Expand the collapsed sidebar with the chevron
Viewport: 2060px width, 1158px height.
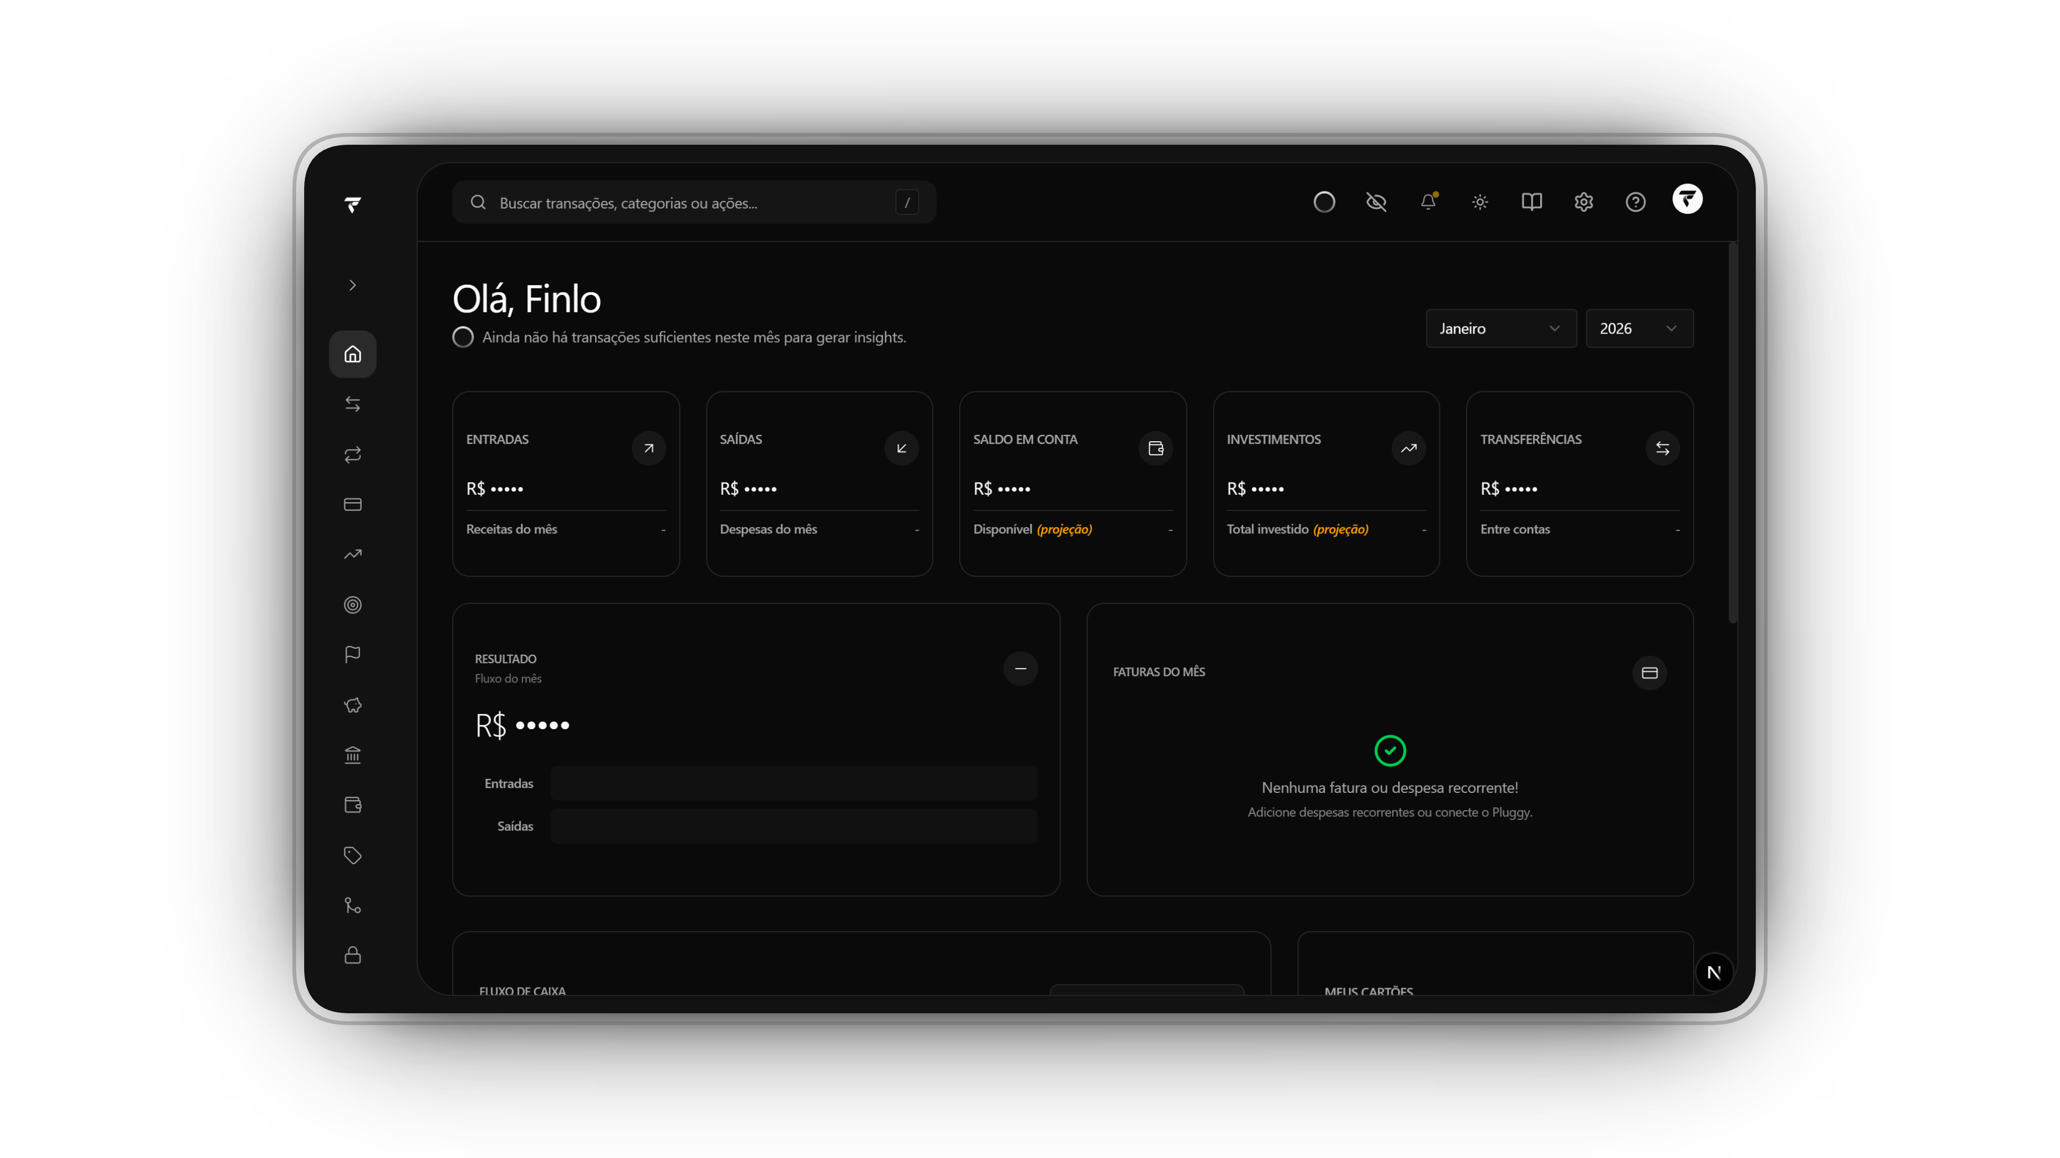(352, 285)
